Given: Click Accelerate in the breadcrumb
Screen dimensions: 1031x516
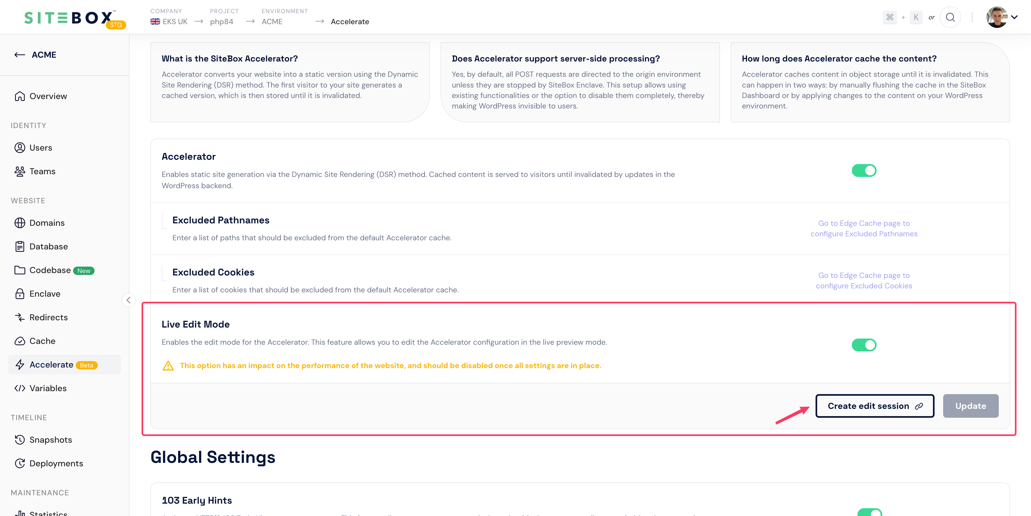Looking at the screenshot, I should click(x=350, y=21).
